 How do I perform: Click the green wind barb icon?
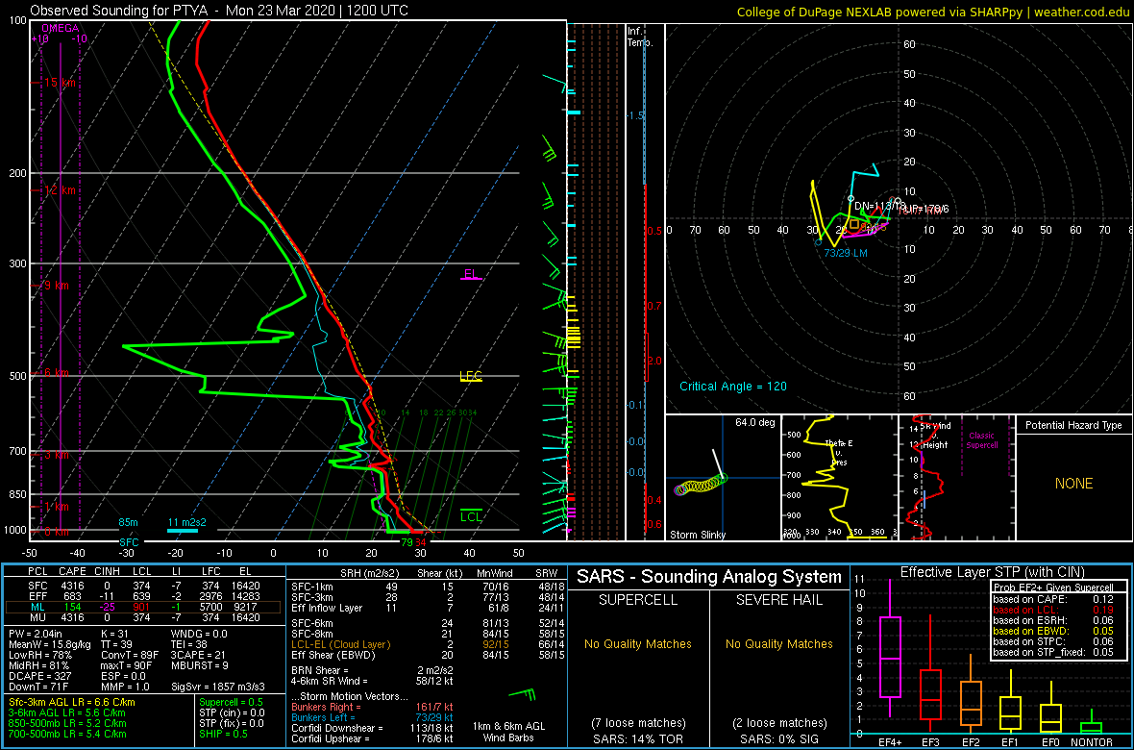point(522,696)
